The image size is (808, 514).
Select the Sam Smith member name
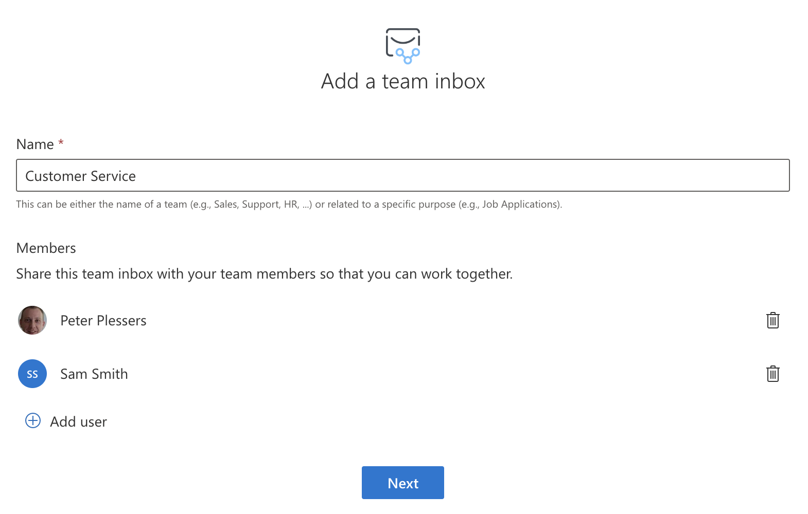point(94,374)
